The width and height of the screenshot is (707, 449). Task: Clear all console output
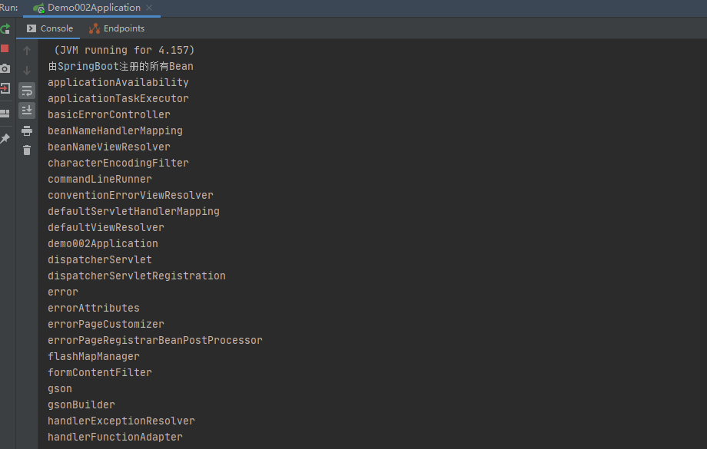coord(27,150)
